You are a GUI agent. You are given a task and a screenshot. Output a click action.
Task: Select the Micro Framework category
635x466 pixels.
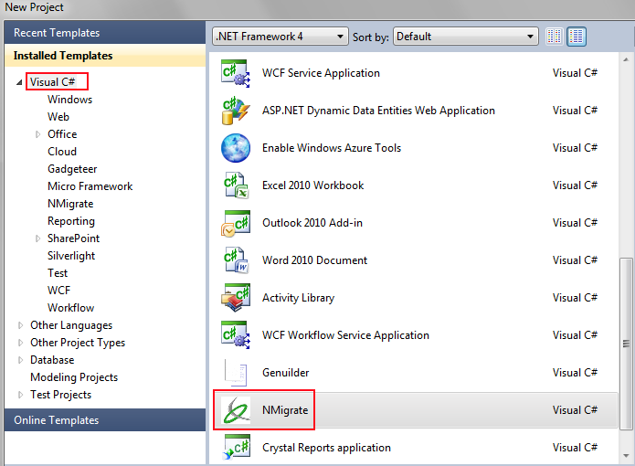point(90,186)
